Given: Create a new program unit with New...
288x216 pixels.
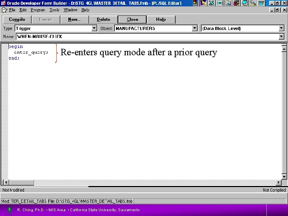Looking at the screenshot, I should click(x=74, y=20).
